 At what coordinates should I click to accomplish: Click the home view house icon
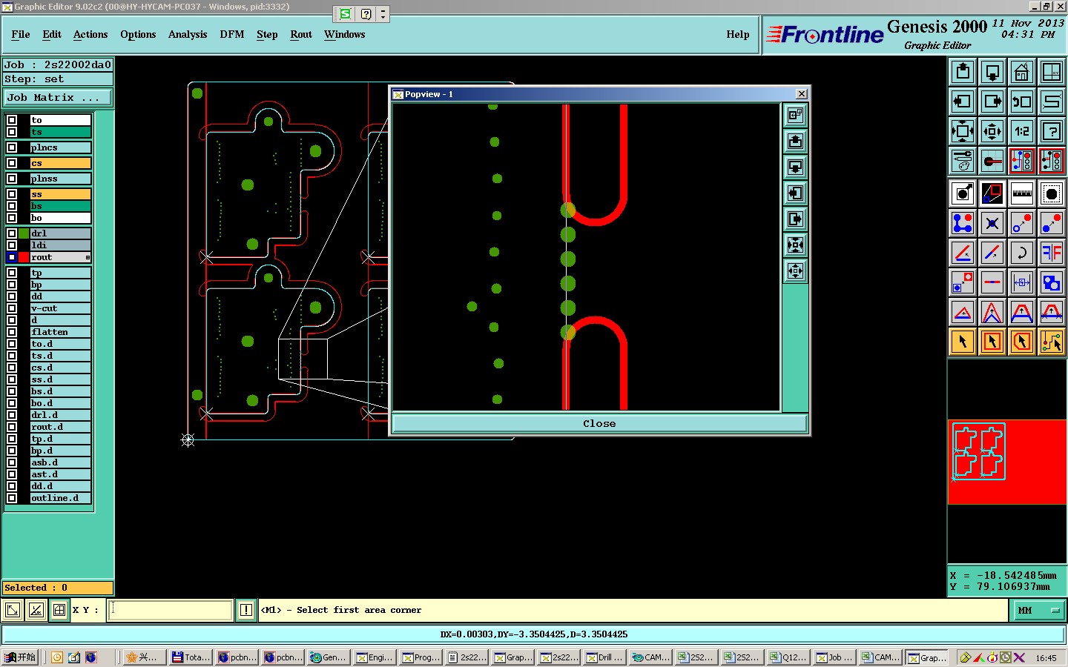click(1022, 72)
